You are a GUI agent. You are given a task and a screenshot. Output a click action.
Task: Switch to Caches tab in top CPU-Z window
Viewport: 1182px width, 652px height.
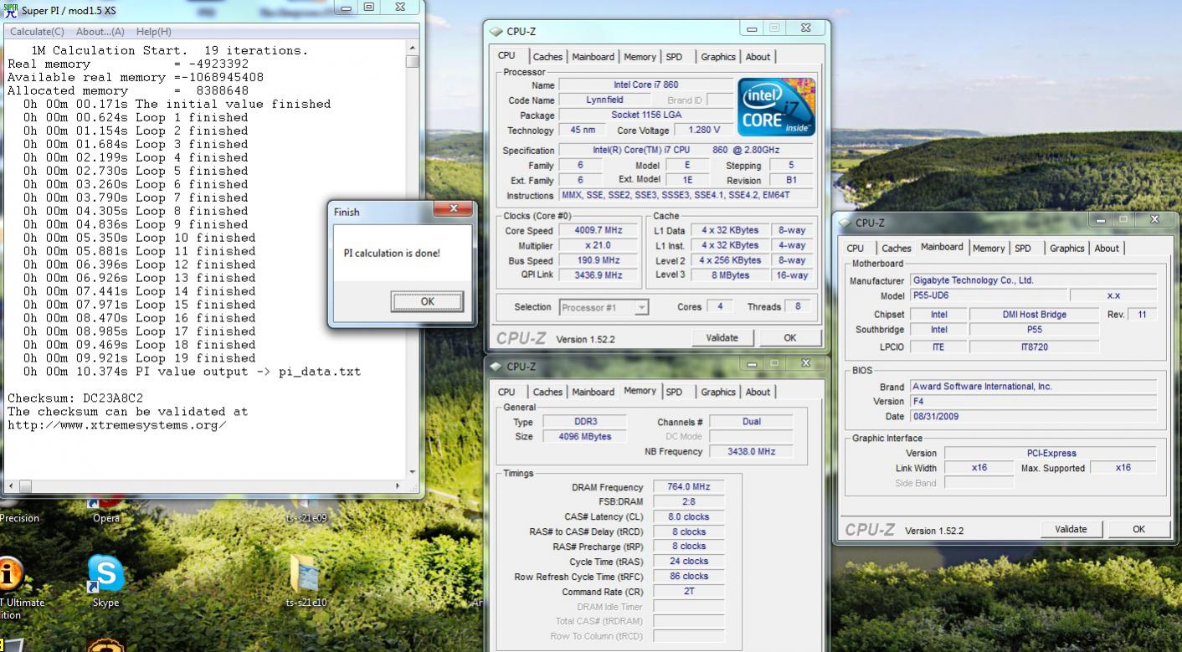(547, 57)
